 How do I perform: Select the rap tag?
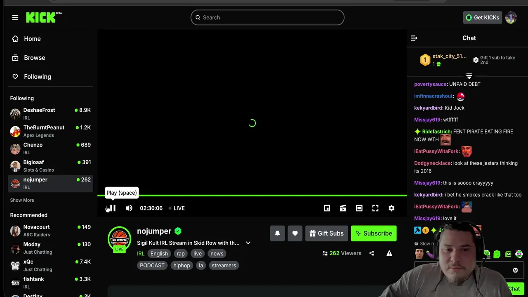pyautogui.click(x=181, y=254)
